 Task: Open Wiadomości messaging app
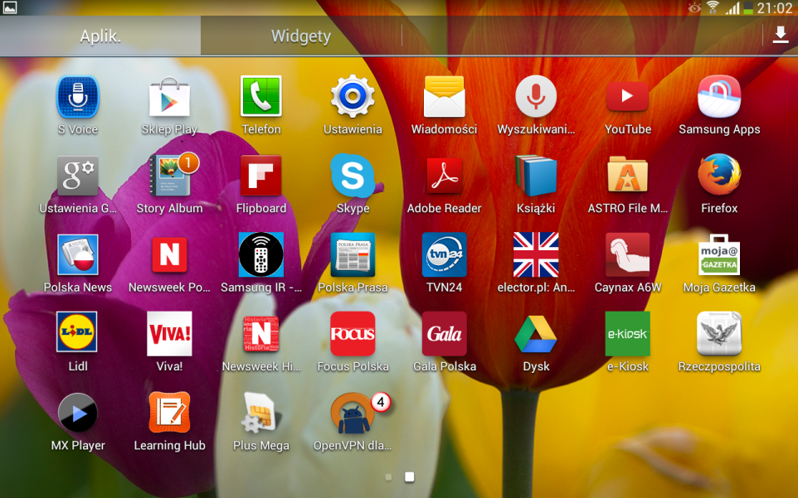point(445,97)
